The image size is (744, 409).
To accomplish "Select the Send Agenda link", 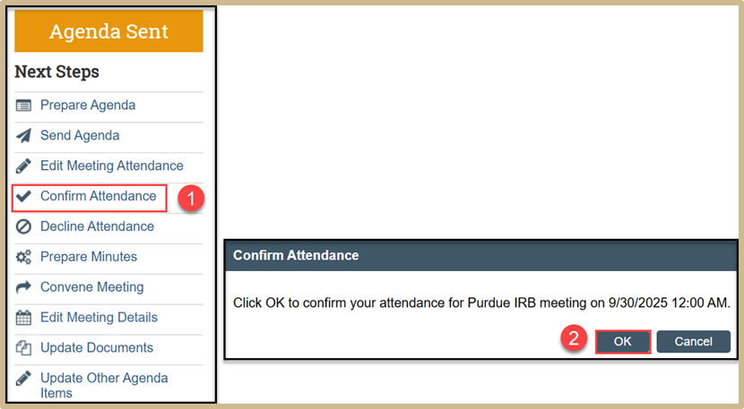I will click(x=80, y=136).
